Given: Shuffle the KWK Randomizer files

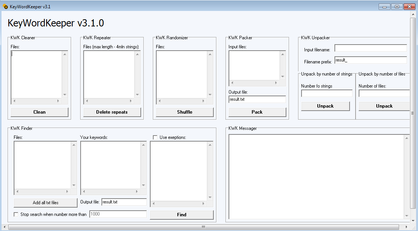Looking at the screenshot, I should point(185,112).
